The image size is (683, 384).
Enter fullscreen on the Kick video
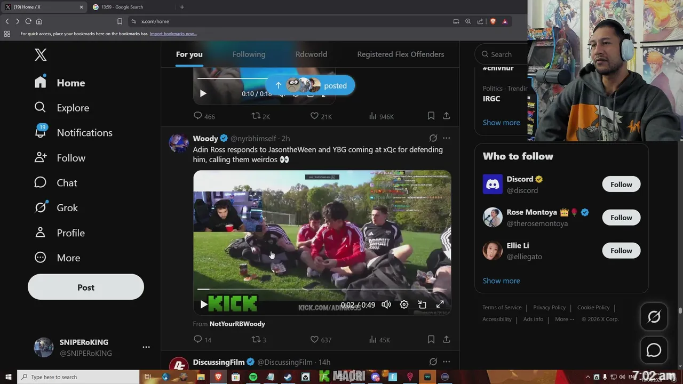tap(440, 305)
